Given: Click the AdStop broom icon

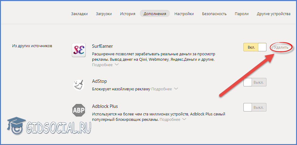Looking at the screenshot, I should [x=79, y=85].
